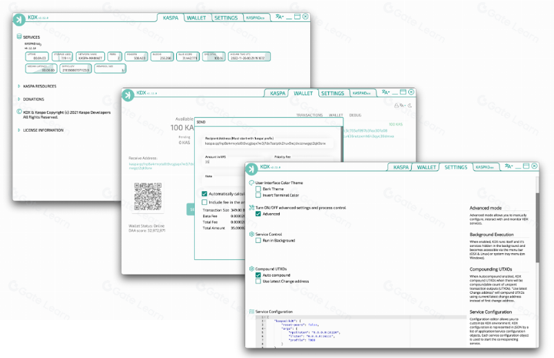Click the advanced settings tools icon
554x358 pixels.
[251, 208]
